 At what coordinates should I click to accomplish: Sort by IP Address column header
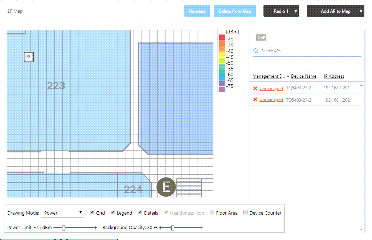(334, 76)
